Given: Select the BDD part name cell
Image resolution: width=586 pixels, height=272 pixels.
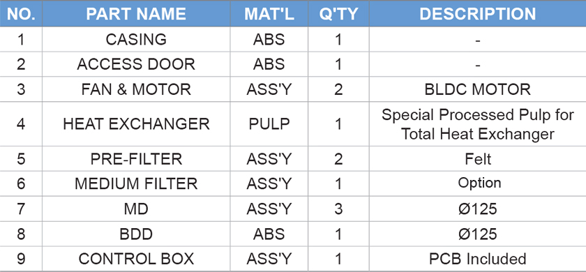Looking at the screenshot, I should tap(136, 234).
